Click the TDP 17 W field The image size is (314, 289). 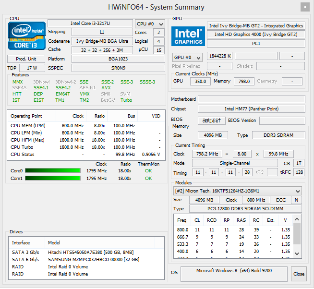tap(32, 68)
